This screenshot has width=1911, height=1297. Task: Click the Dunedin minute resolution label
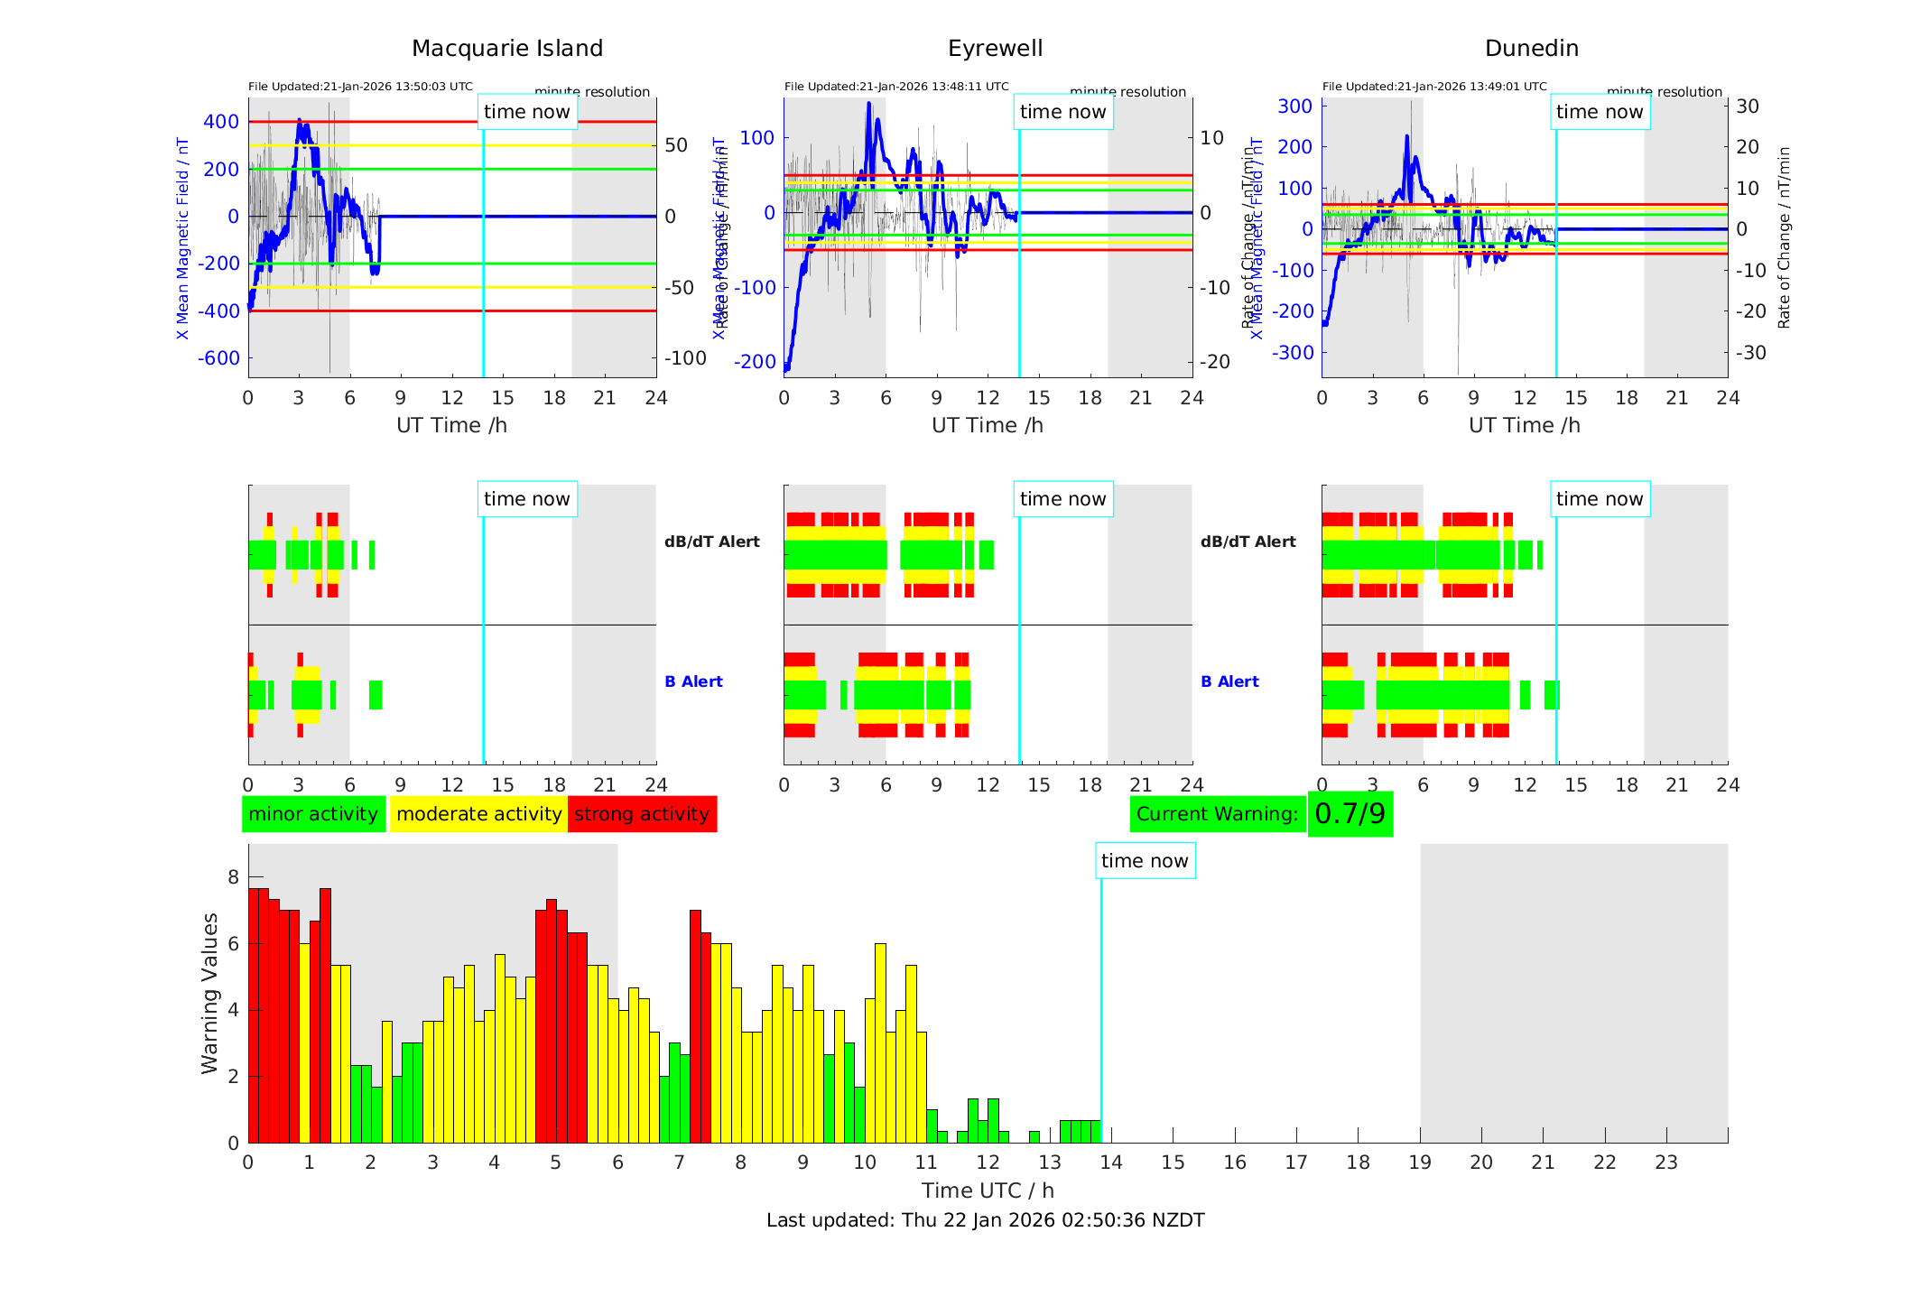[x=1664, y=92]
